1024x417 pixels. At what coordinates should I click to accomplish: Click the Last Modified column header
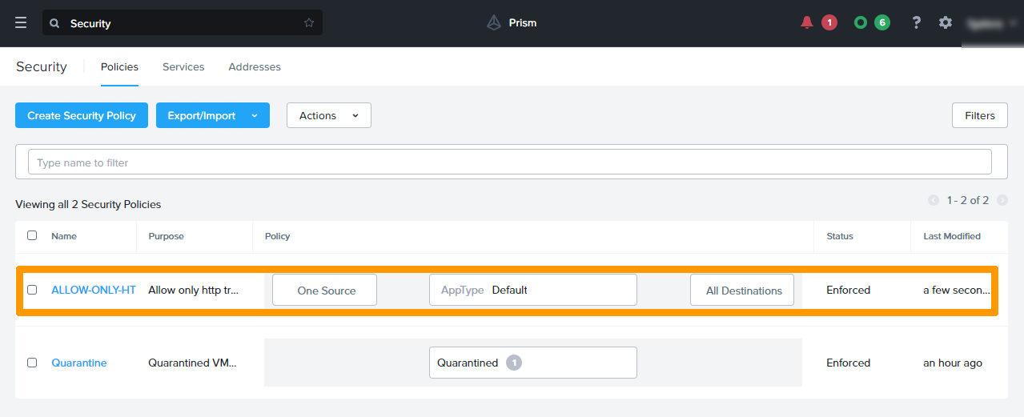(952, 236)
